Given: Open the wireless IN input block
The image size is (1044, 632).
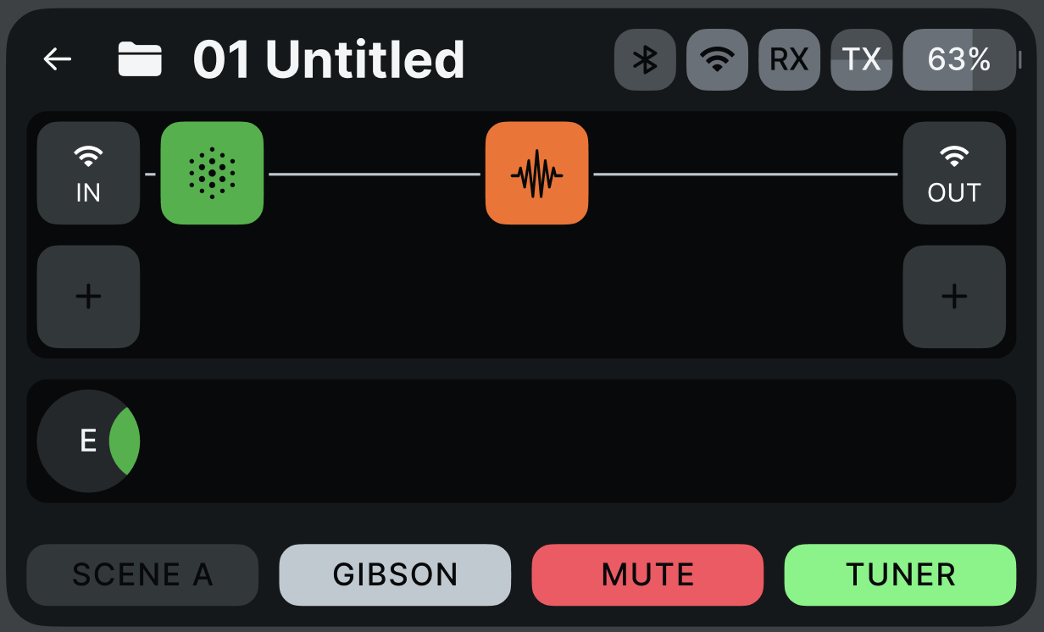Looking at the screenshot, I should click(88, 173).
